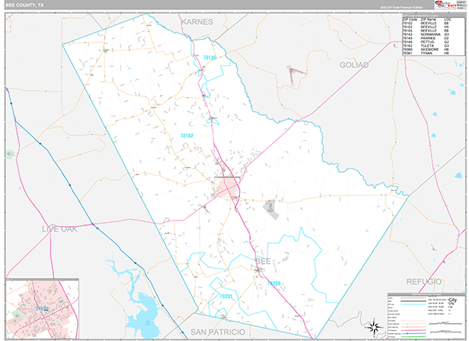
Task: Click the dark gray State line swatch in the legend
Action: [x=414, y=301]
